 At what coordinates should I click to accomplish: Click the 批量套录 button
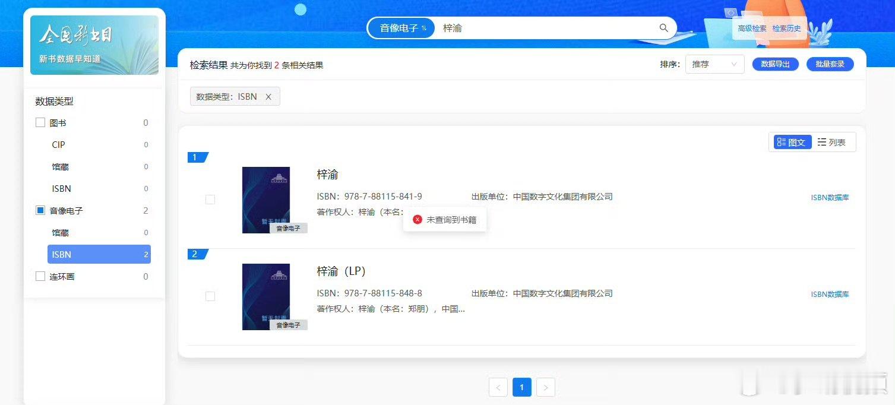[830, 64]
